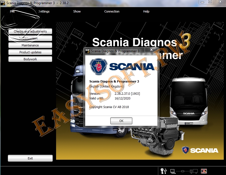Image resolution: width=226 pixels, height=175 pixels.
Task: Confirm the About dialog with OK
Action: [121, 121]
